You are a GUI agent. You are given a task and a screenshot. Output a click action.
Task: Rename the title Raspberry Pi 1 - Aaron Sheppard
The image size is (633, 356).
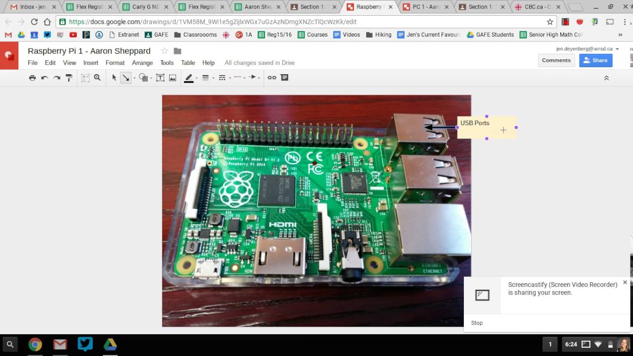[x=89, y=51]
